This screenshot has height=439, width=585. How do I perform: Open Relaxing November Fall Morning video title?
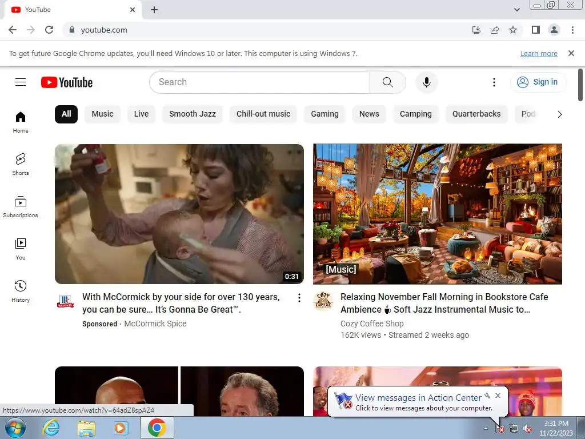point(444,303)
